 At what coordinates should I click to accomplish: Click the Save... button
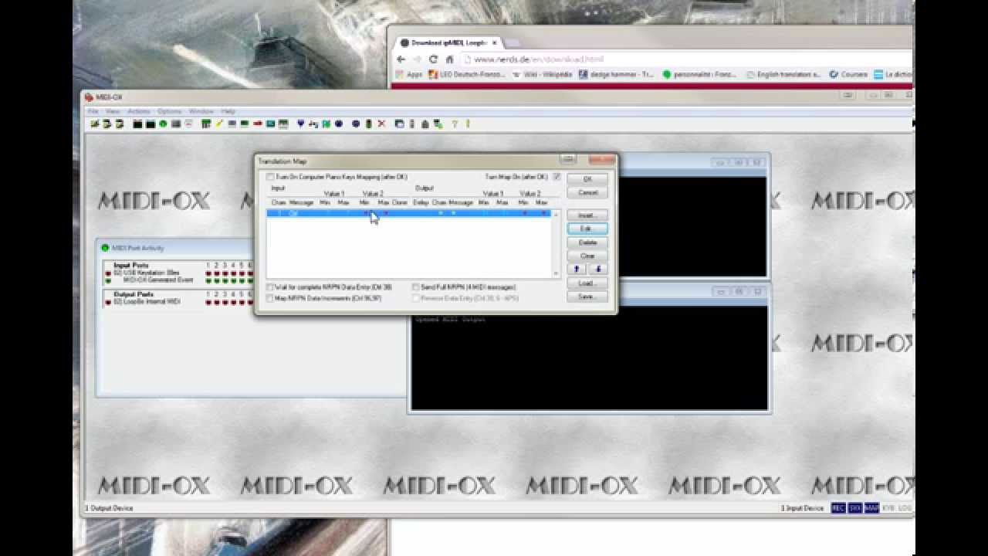point(587,297)
